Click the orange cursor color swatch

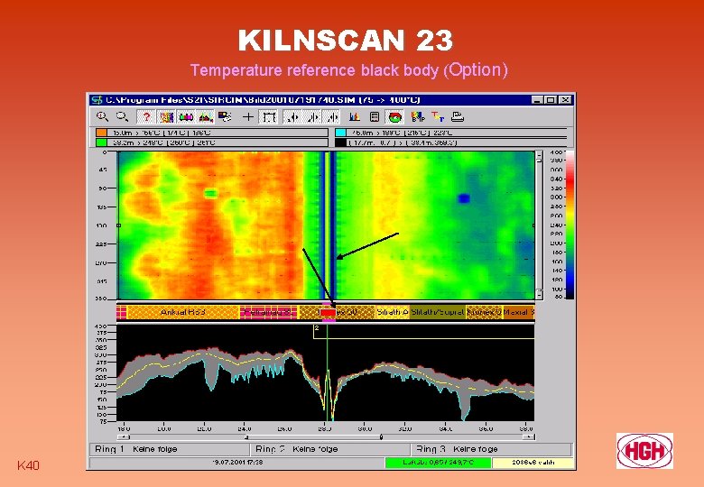coord(101,133)
